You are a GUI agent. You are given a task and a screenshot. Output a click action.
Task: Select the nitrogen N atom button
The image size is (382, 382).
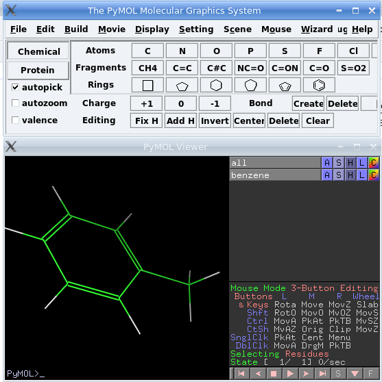[182, 51]
